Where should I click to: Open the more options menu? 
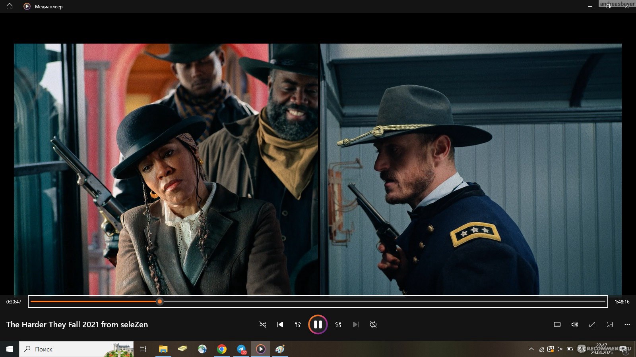(627, 324)
